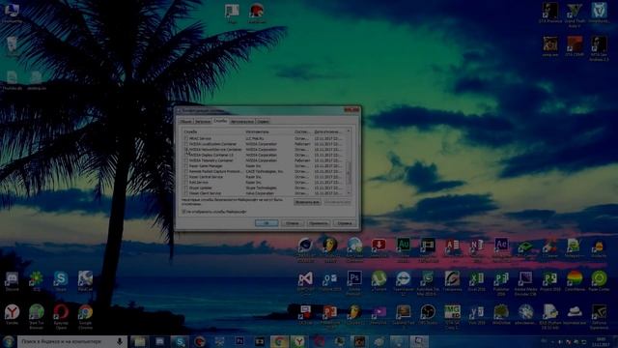Open Google Chrome desktop shortcut
This screenshot has width=618, height=348.
(x=85, y=316)
